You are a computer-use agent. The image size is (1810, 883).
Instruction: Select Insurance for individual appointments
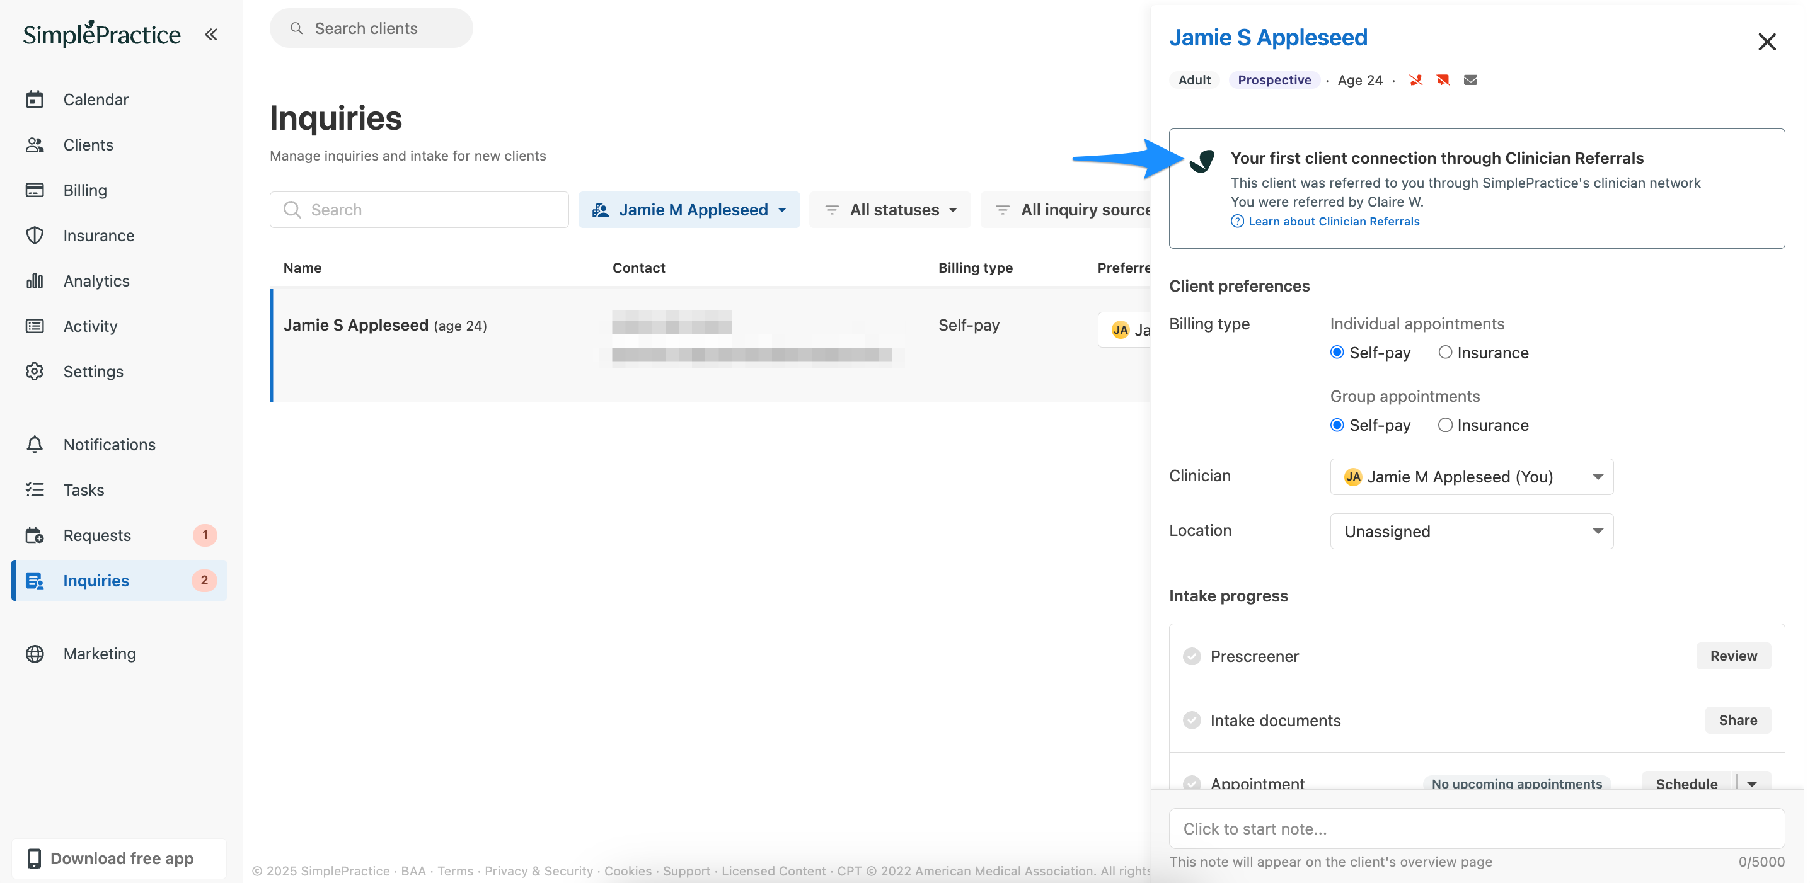pos(1444,352)
